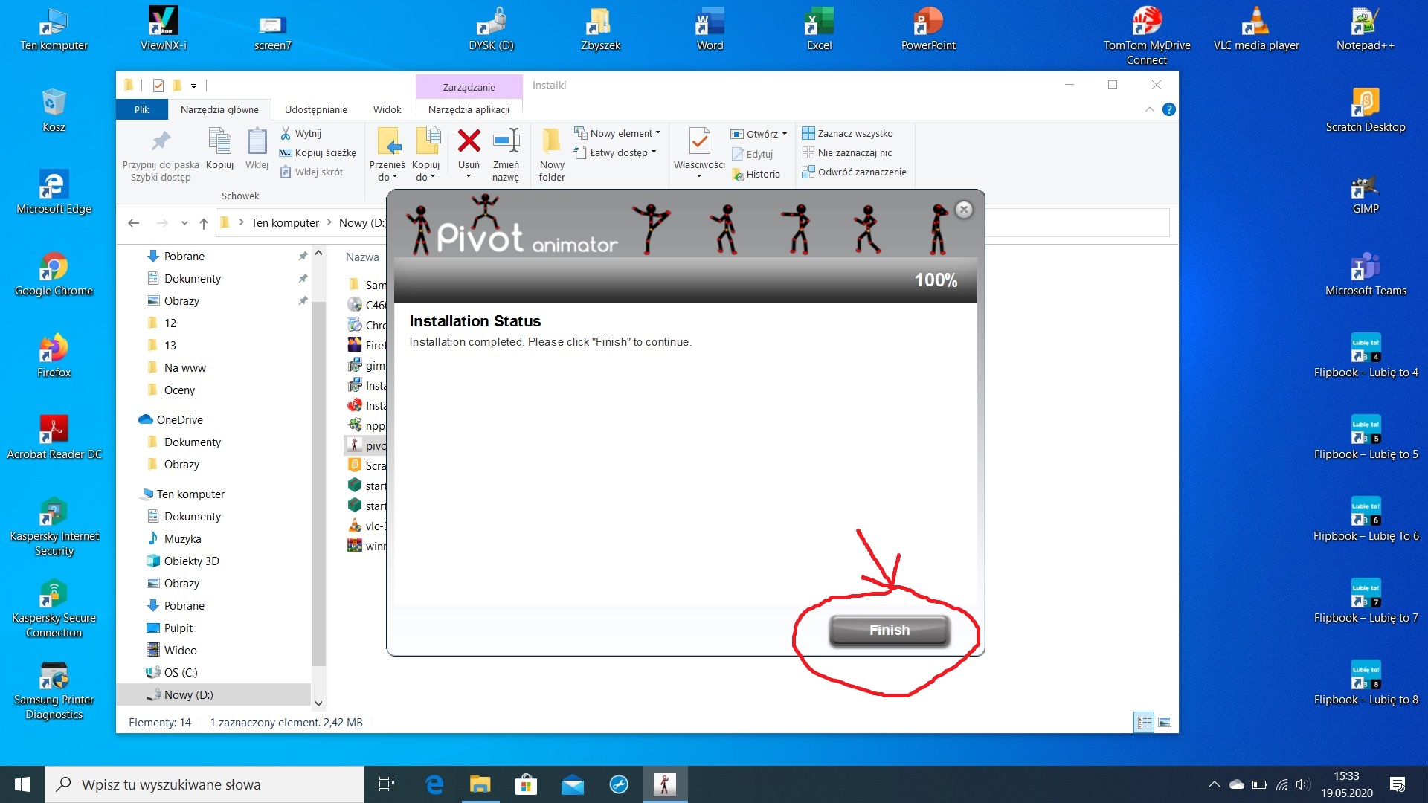Select Obiekty 3D in navigation pane
The height and width of the screenshot is (803, 1428).
(191, 561)
